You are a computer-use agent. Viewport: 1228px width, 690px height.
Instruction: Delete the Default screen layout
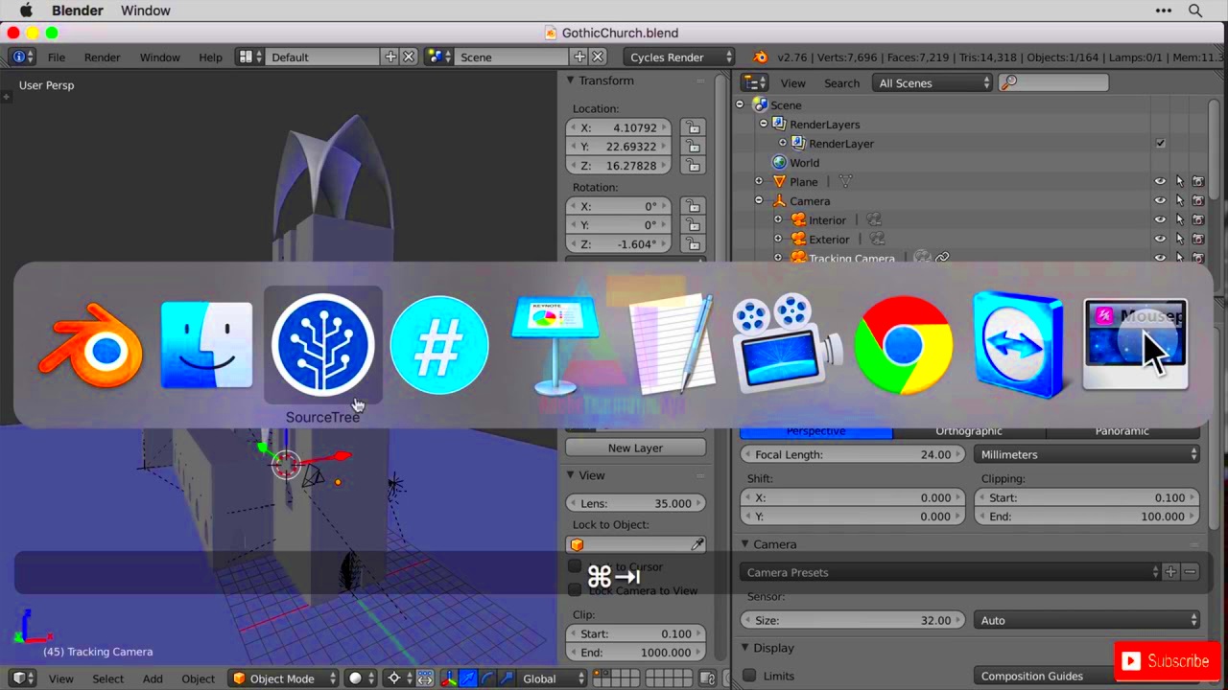click(409, 57)
